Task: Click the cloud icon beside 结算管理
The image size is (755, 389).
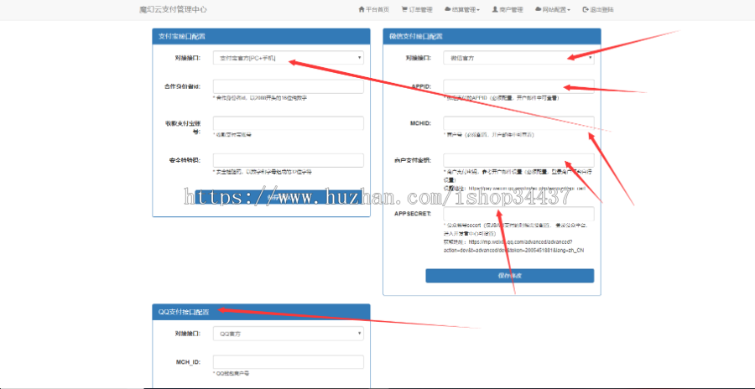Action: click(x=447, y=10)
